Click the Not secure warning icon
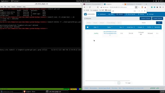Viewport: 165px width, 93px height. coord(101,7)
